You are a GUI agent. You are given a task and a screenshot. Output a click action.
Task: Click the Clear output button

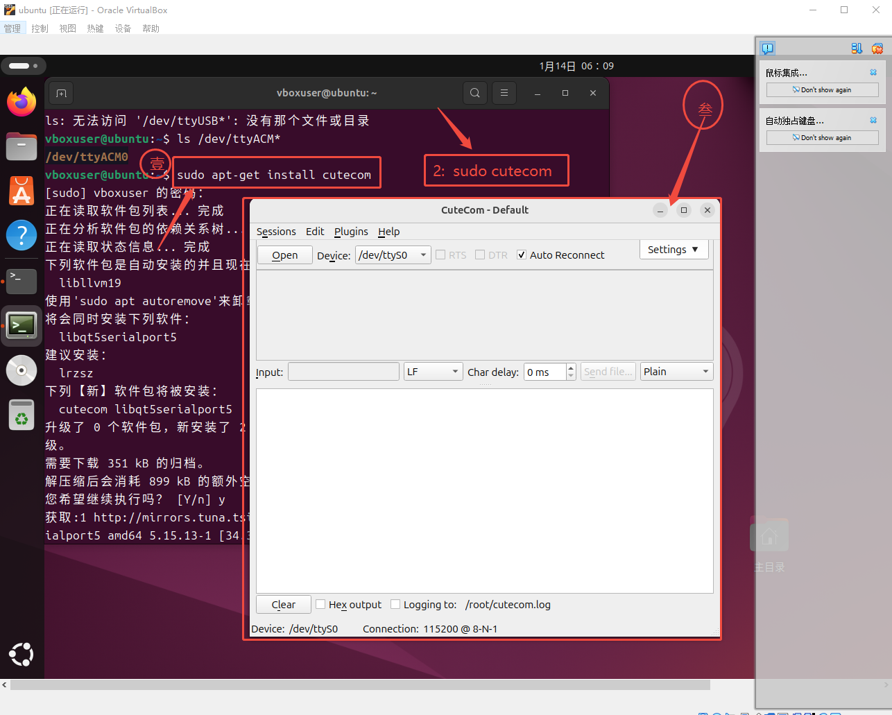(x=283, y=605)
